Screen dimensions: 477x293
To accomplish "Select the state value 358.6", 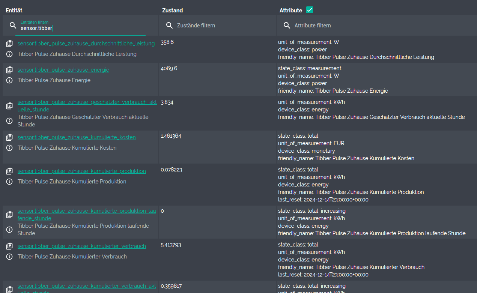I will 167,42.
